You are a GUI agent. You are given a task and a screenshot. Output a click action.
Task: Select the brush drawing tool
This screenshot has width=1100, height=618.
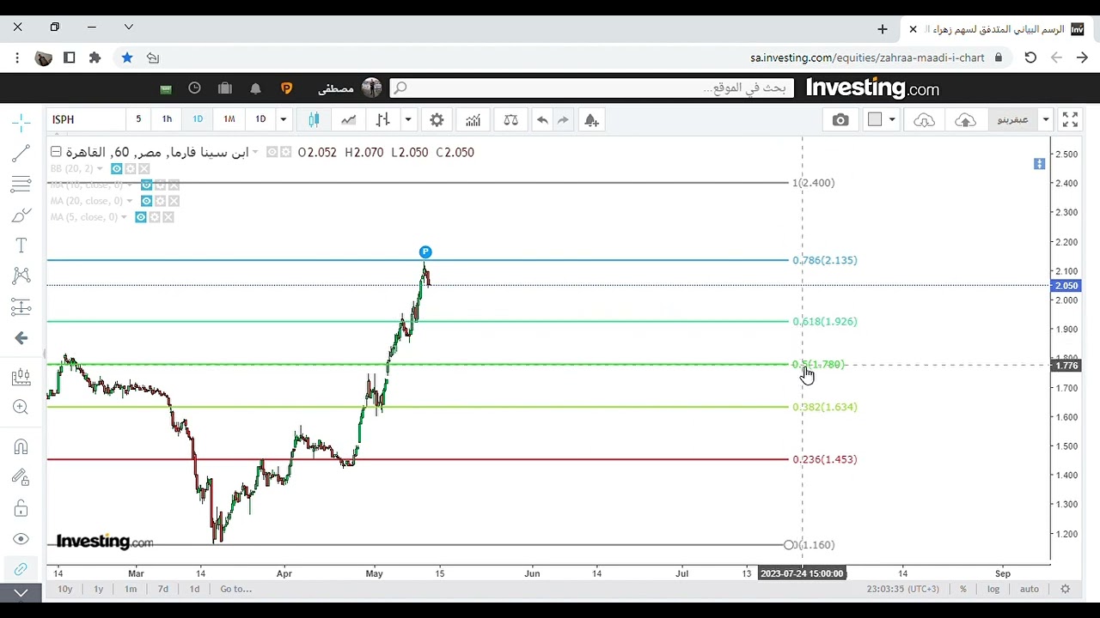21,215
